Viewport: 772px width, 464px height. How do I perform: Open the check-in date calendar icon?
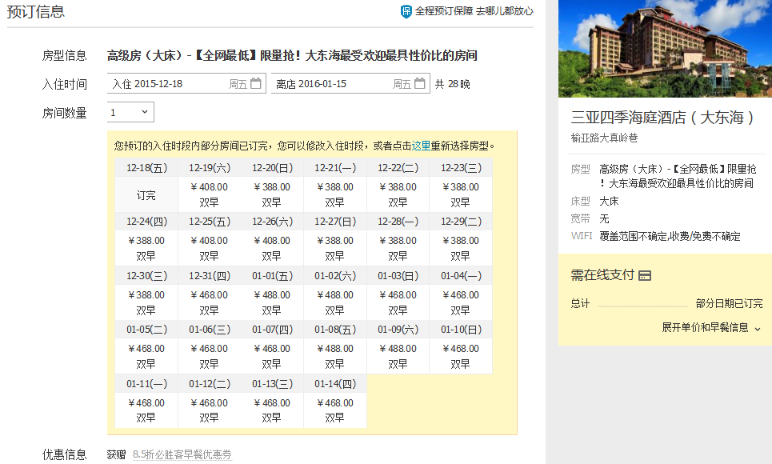[x=255, y=84]
